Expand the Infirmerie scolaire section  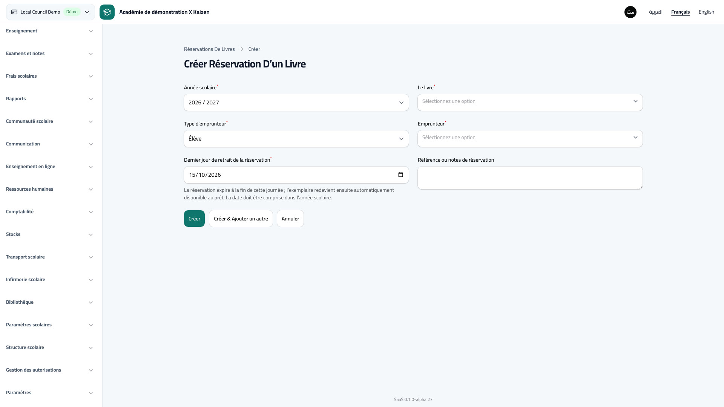click(x=49, y=280)
